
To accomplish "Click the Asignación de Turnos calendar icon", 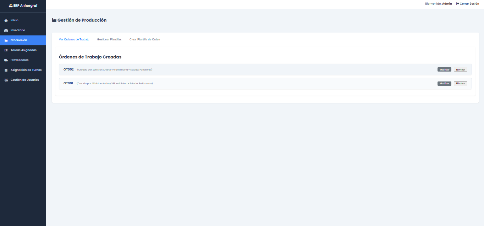I will click(6, 70).
